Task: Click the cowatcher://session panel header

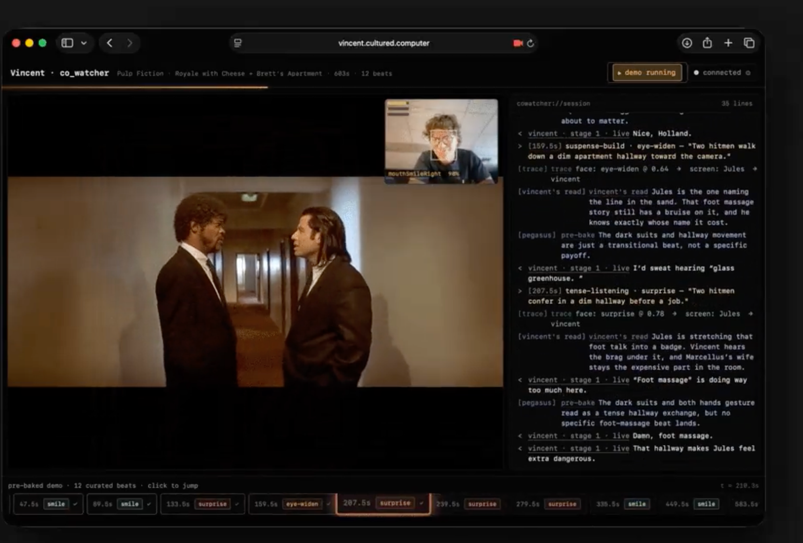Action: [553, 104]
